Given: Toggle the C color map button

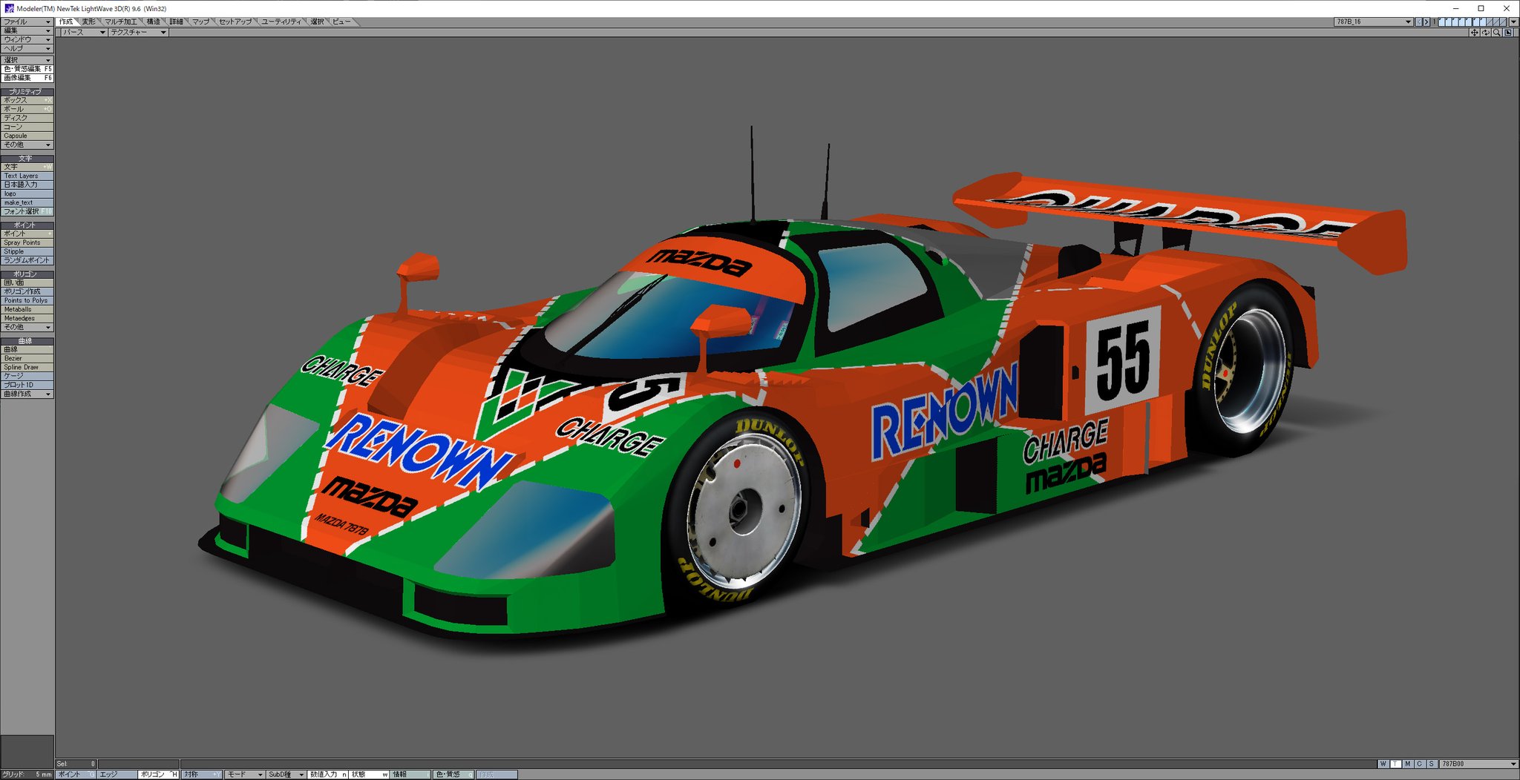Looking at the screenshot, I should coord(1420,764).
